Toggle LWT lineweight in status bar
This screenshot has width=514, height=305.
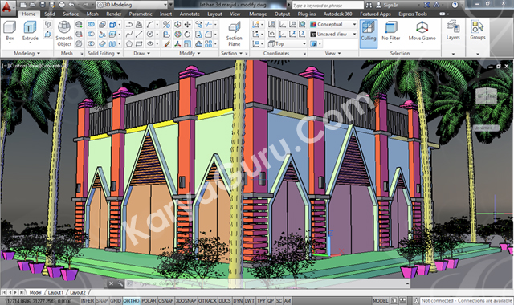250,301
